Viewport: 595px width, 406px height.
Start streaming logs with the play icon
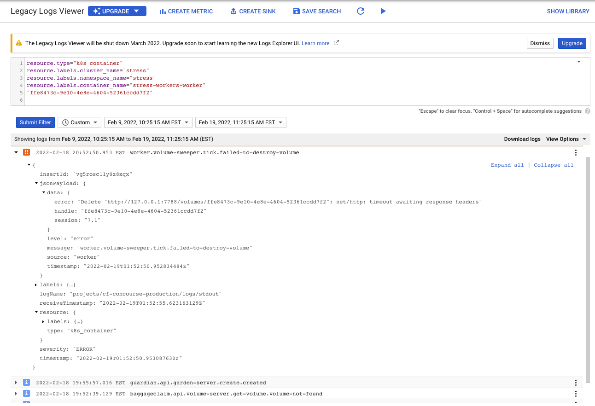(x=383, y=11)
